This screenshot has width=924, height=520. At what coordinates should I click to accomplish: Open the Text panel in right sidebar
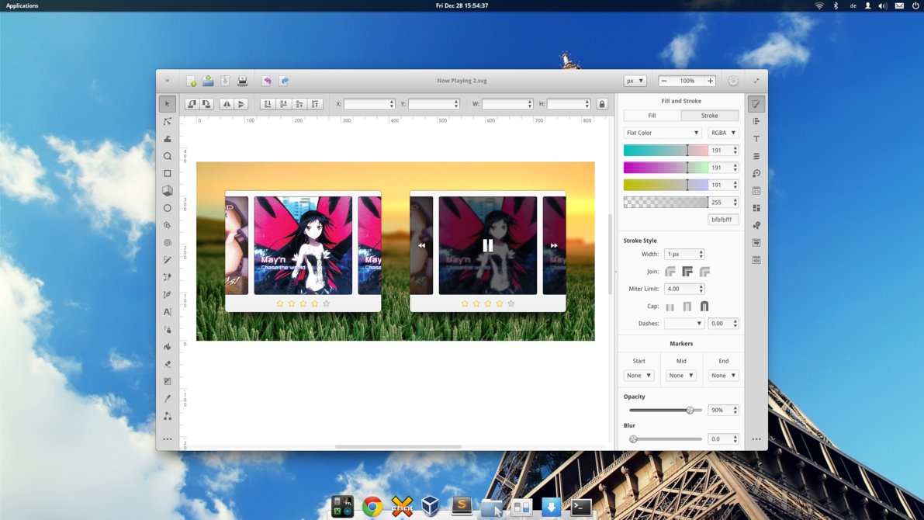(756, 139)
